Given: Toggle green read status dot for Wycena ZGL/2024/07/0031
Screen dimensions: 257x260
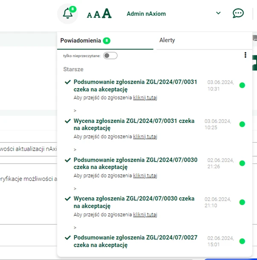Looking at the screenshot, I should point(242,124).
